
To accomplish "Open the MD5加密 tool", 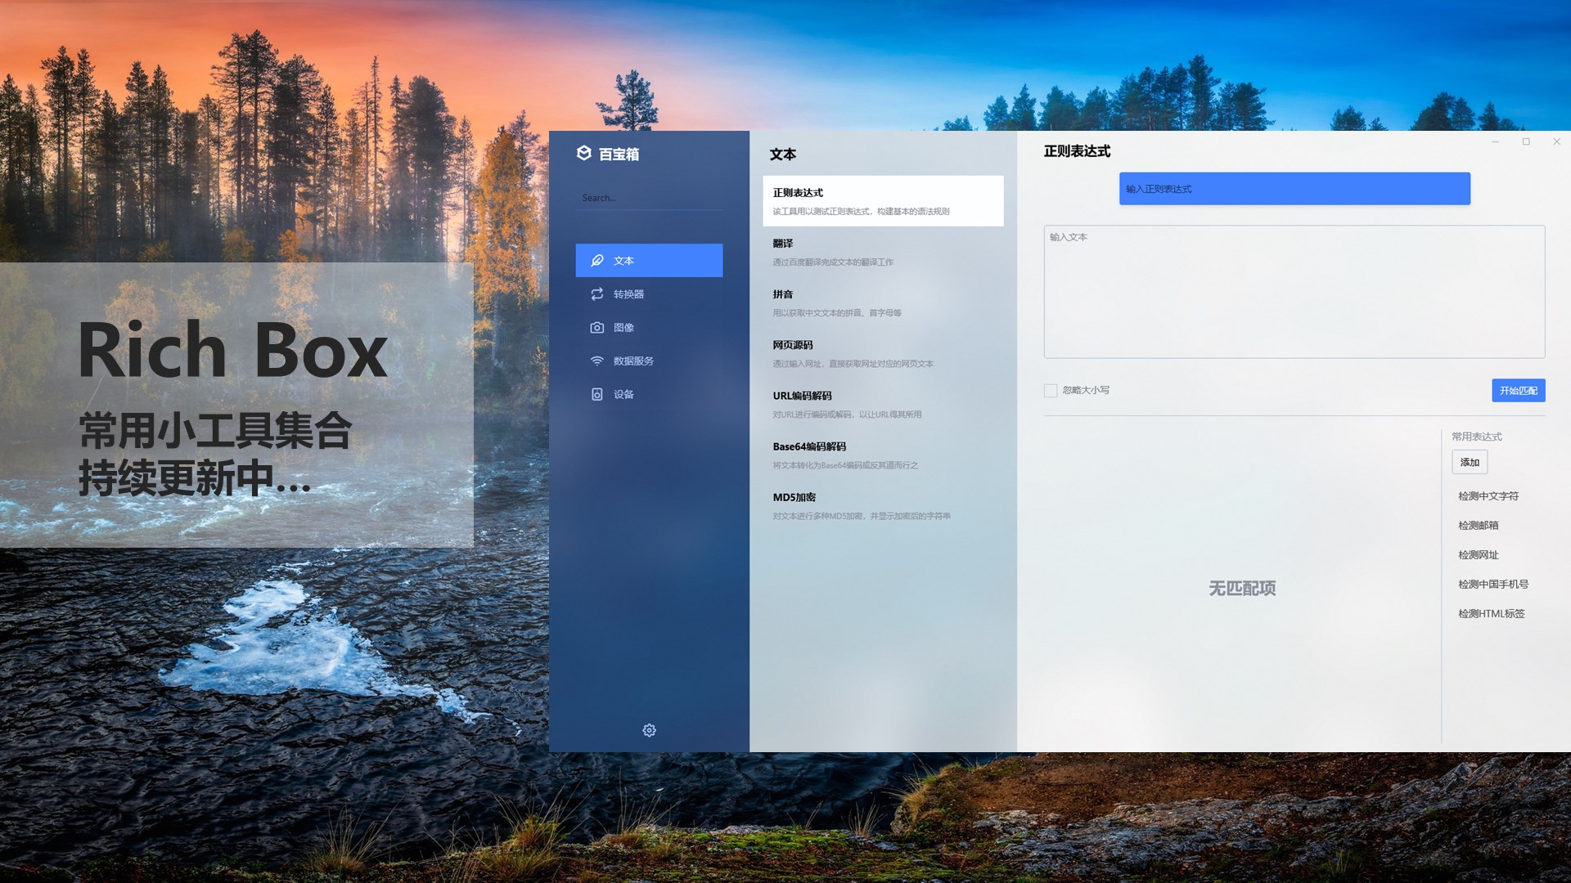I will click(x=883, y=505).
